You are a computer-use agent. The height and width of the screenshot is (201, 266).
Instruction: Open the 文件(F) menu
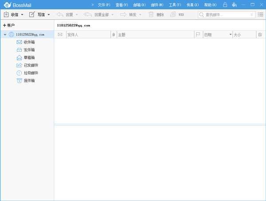(104, 5)
